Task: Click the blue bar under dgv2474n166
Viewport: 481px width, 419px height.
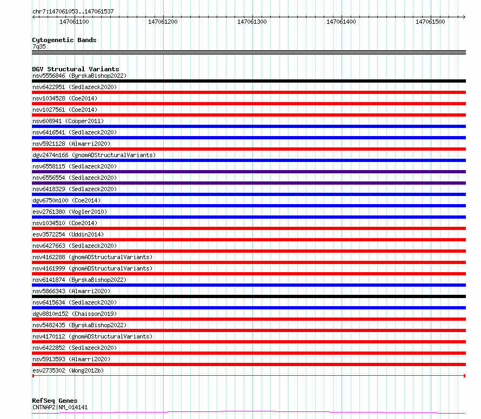Action: (x=249, y=160)
